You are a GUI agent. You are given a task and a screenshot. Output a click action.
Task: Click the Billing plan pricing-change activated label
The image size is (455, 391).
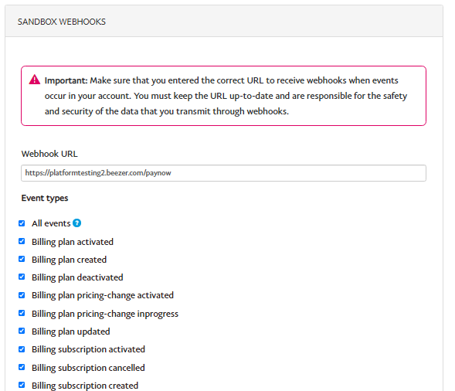103,295
